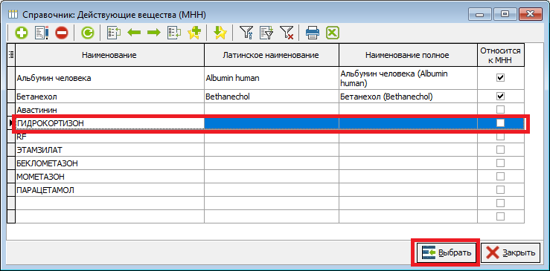Click the 'Bethanechol' Latin name cell
The width and height of the screenshot is (550, 271).
click(271, 97)
